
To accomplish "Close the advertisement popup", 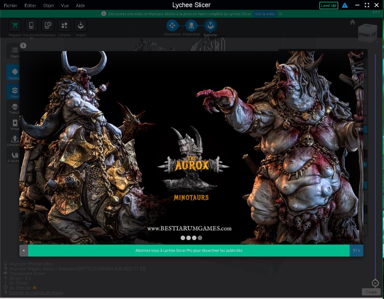I will [24, 251].
